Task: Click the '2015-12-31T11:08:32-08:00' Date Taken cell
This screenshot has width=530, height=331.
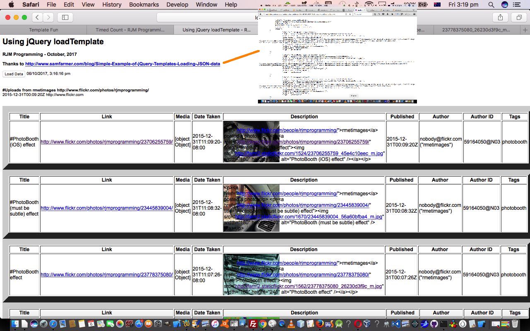Action: click(207, 208)
